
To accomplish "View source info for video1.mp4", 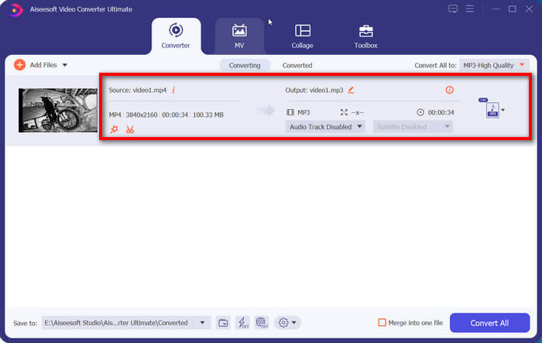I will (x=173, y=90).
